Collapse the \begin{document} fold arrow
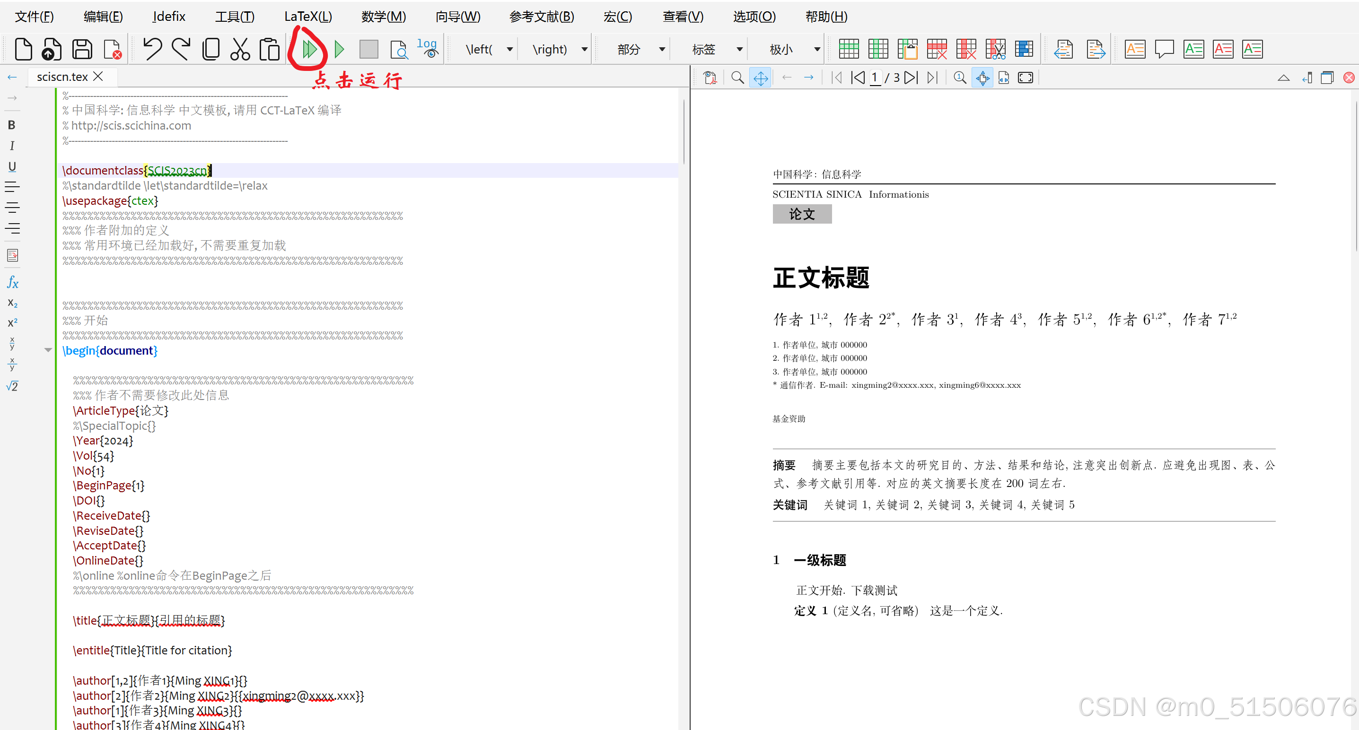The width and height of the screenshot is (1359, 730). point(48,350)
